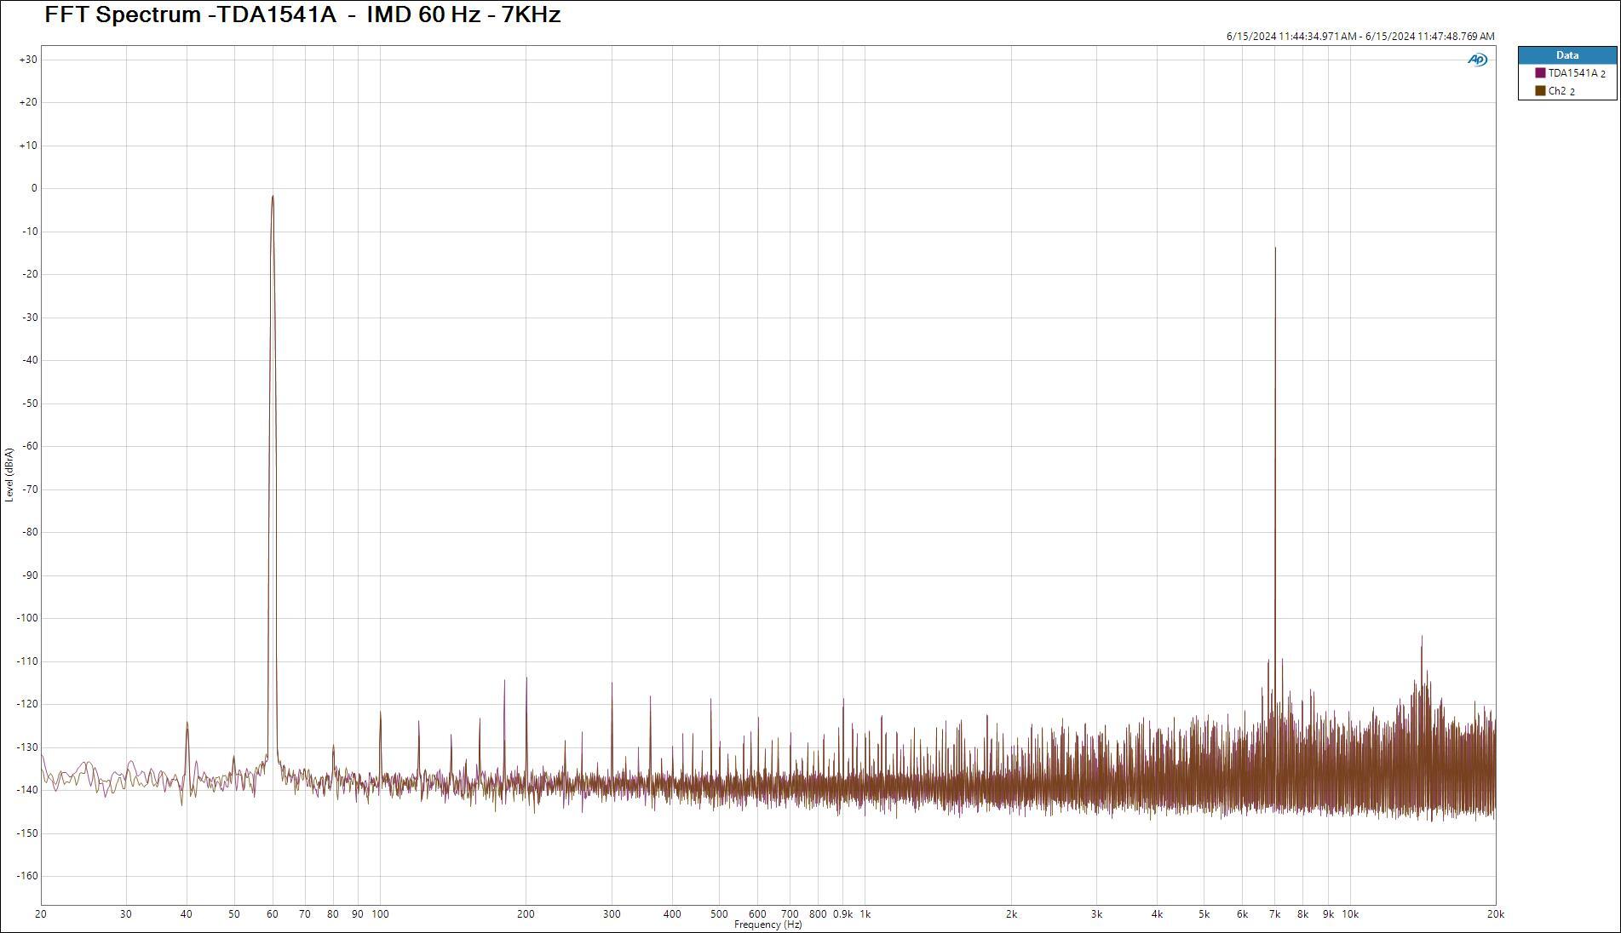Select the Ch2 legend entry label

click(x=1561, y=91)
